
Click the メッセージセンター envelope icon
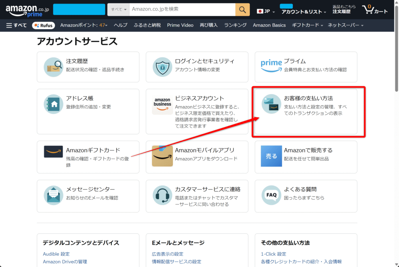[53, 195]
